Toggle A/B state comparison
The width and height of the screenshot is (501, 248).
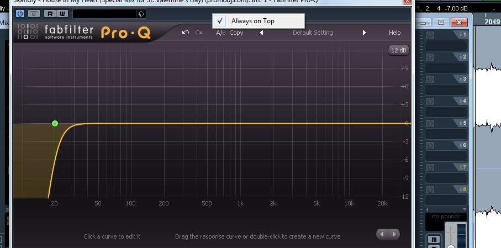pyautogui.click(x=221, y=33)
